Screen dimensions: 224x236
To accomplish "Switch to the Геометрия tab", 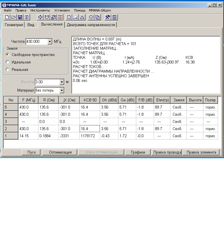I will coord(14,25).
